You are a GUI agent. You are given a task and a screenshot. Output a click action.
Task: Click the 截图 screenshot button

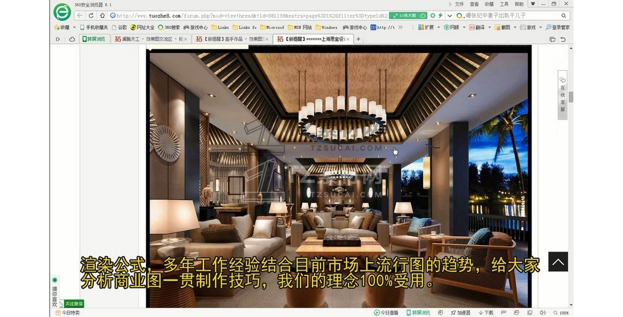click(502, 27)
